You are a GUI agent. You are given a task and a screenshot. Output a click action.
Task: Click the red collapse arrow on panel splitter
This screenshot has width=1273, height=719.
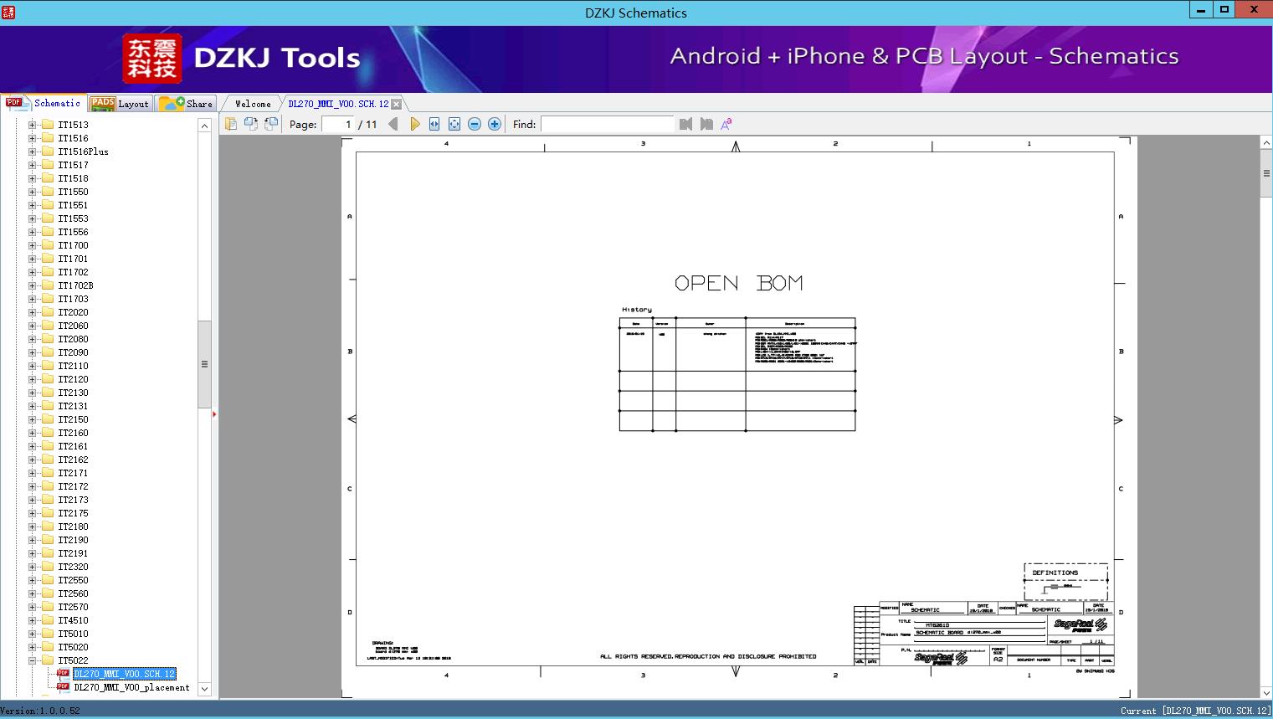pyautogui.click(x=214, y=414)
